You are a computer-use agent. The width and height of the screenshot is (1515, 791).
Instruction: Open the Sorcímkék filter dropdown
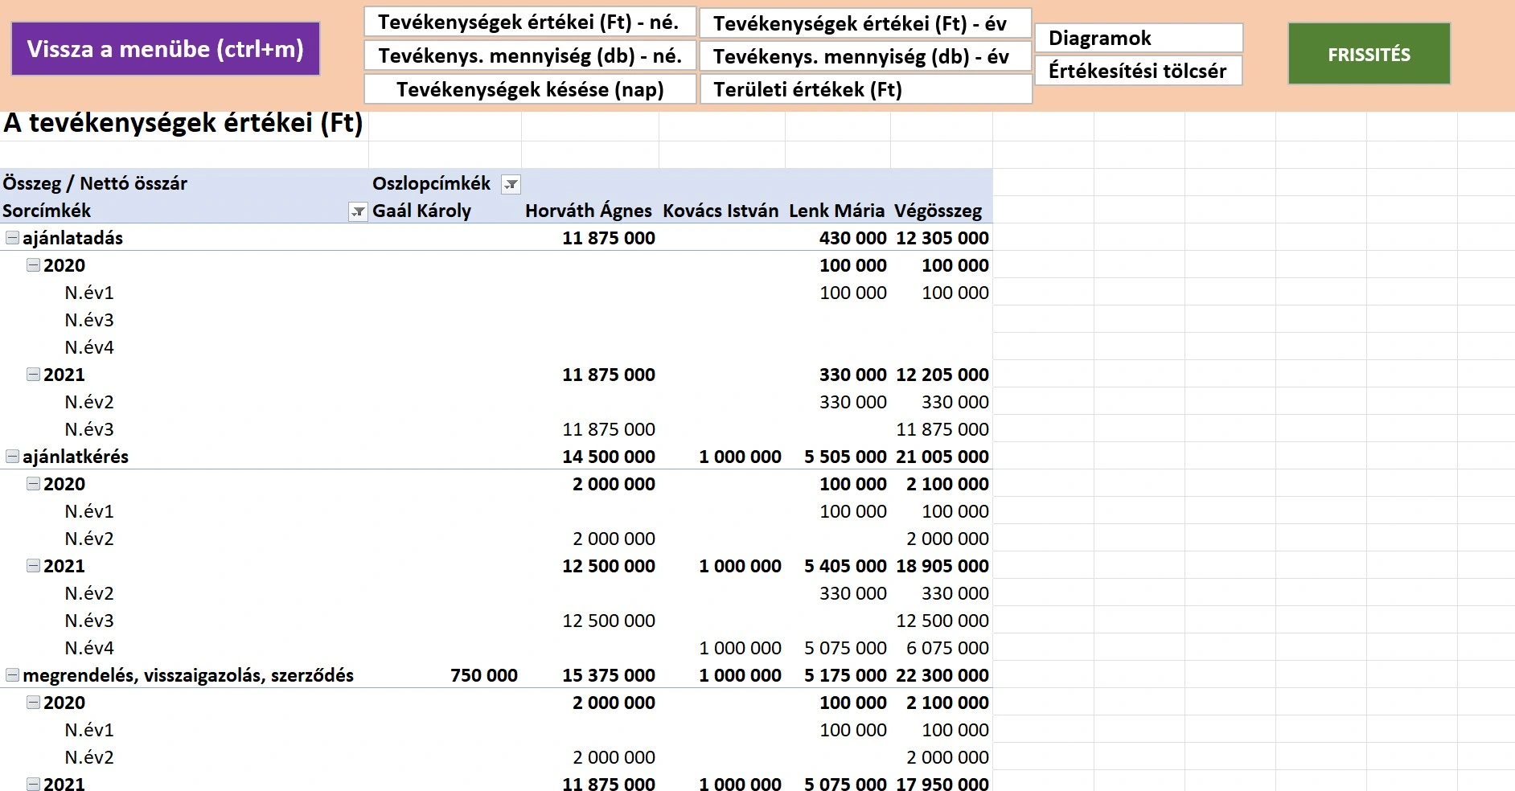click(358, 211)
